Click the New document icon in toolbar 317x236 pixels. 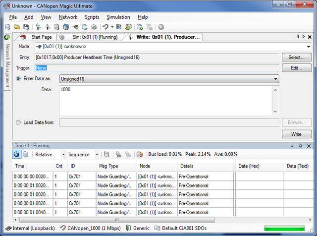[7, 27]
